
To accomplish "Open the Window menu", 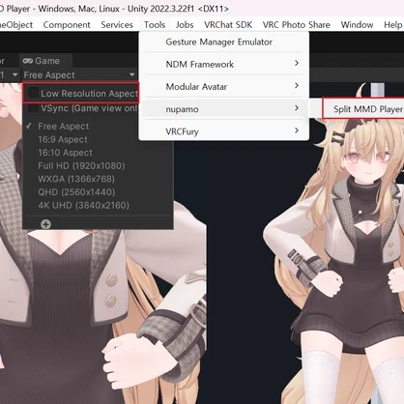I will (x=357, y=25).
